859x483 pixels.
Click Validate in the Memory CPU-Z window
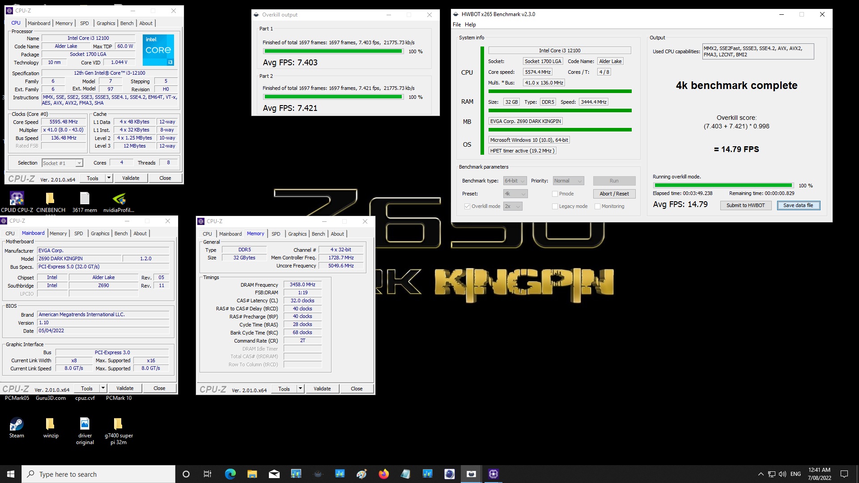coord(322,389)
